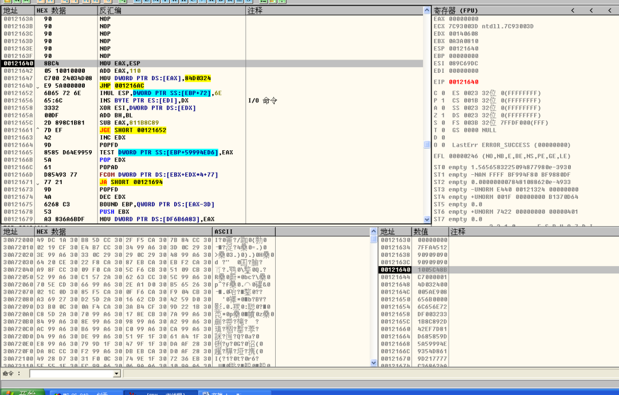Image resolution: width=619 pixels, height=395 pixels.
Task: Click the hex dump scrollbar up arrow
Action: pyautogui.click(x=374, y=231)
